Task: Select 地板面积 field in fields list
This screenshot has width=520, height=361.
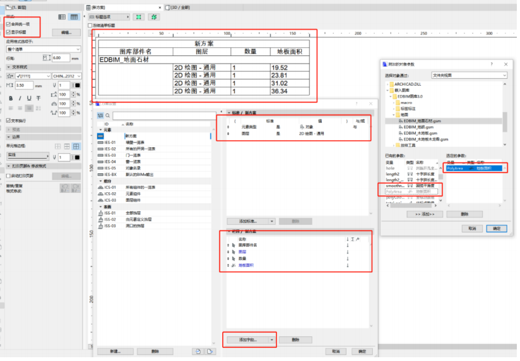Action: tap(246, 266)
